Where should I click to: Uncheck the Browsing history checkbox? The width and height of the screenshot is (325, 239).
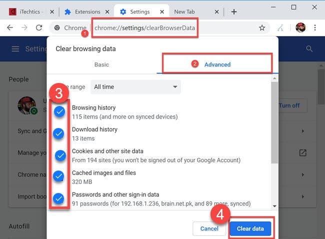59,111
